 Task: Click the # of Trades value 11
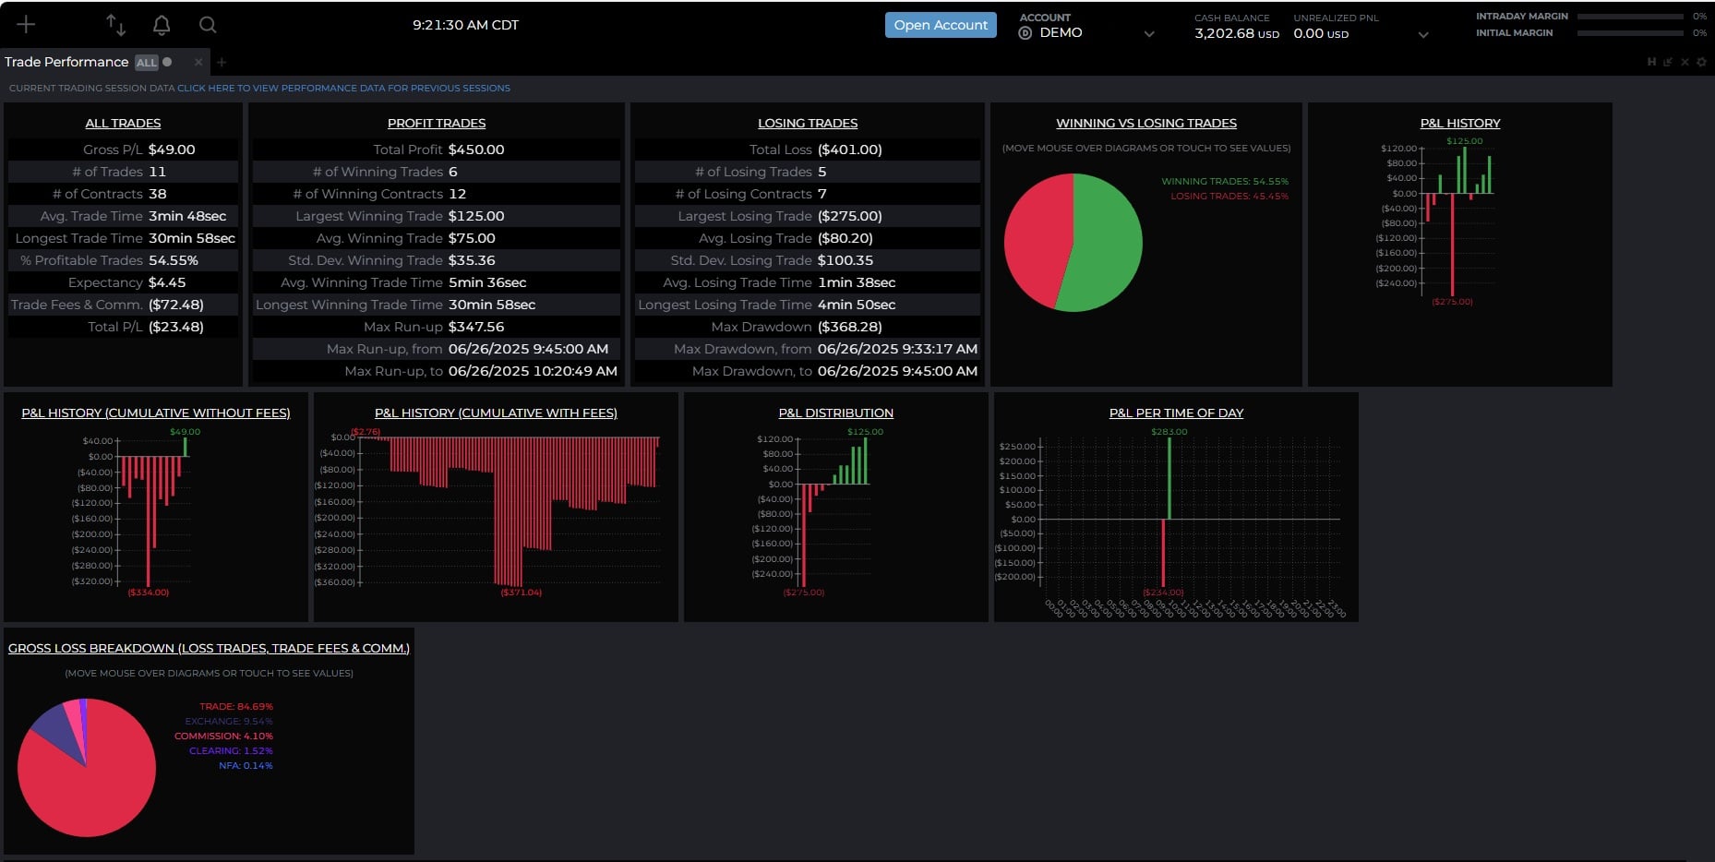click(157, 172)
